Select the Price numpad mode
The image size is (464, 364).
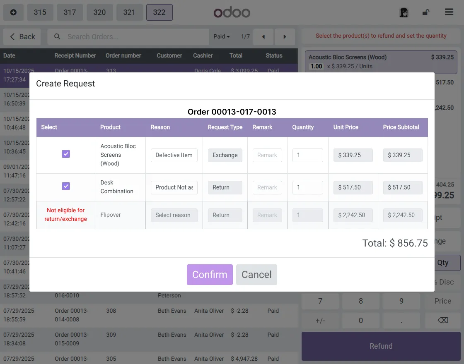click(x=443, y=301)
